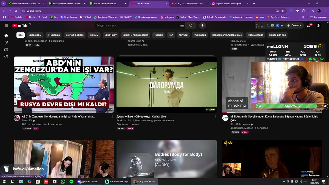Open WhatsApp from the taskbar
Screen dimensions: 329x185
click(x=63, y=181)
